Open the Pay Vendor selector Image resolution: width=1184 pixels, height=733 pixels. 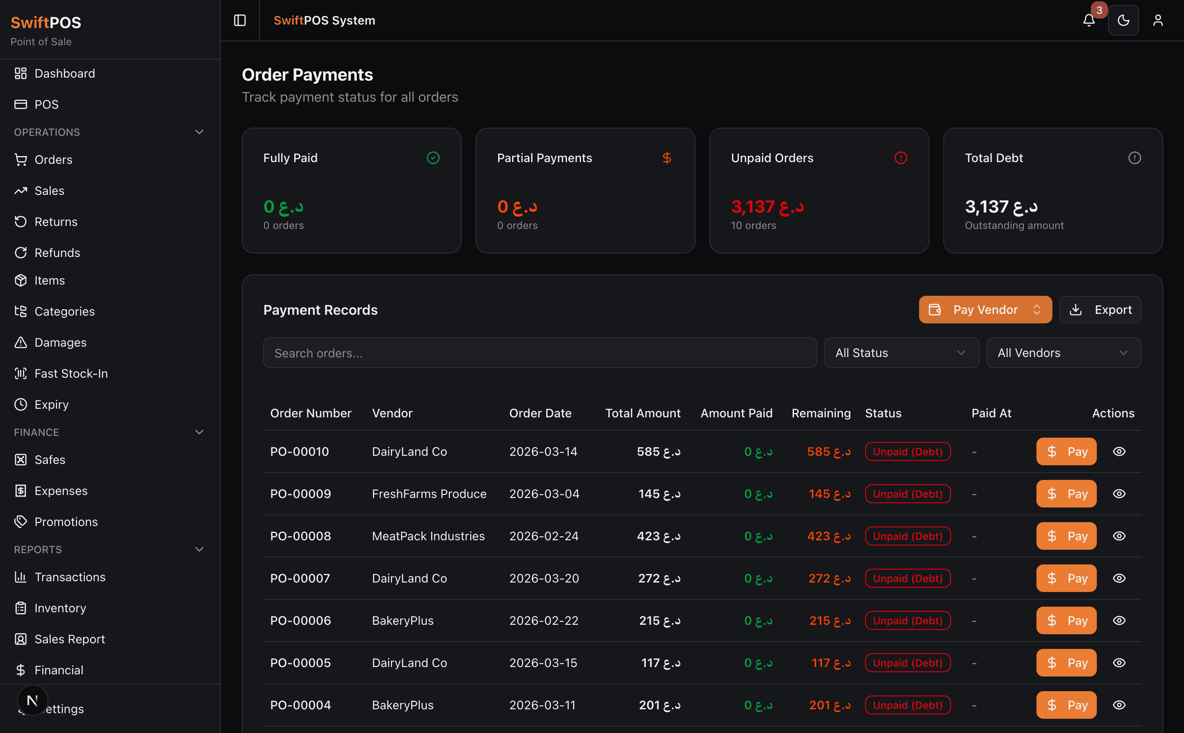[985, 309]
